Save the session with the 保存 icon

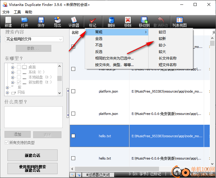(x=41, y=22)
